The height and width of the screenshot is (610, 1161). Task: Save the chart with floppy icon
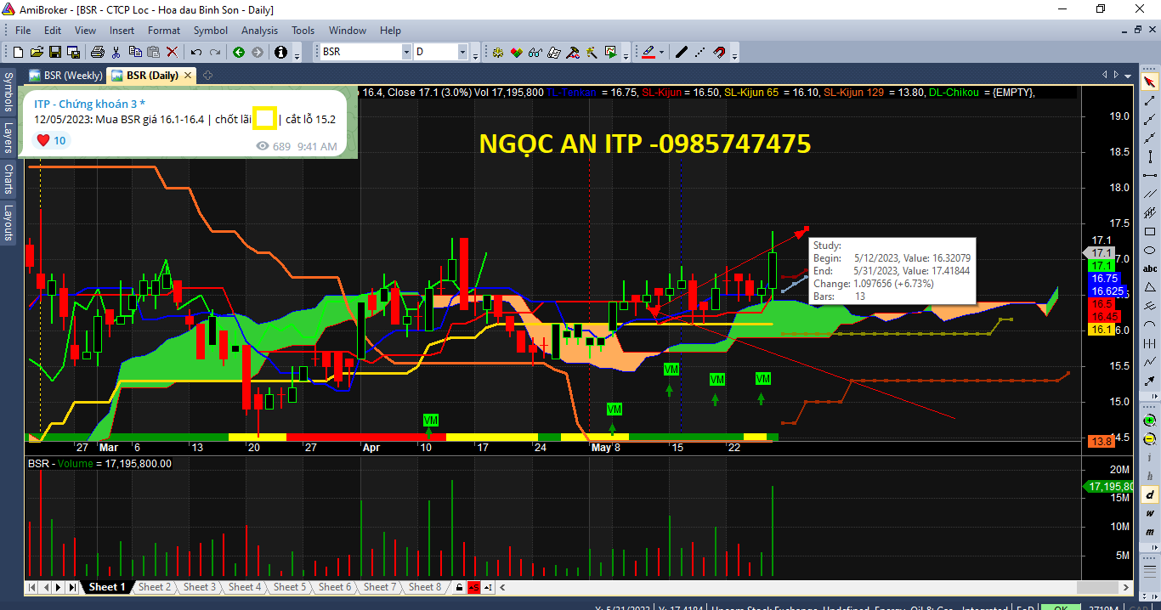click(56, 52)
